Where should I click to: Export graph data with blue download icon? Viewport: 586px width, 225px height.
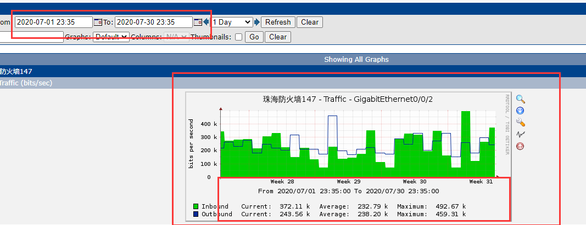coord(520,111)
